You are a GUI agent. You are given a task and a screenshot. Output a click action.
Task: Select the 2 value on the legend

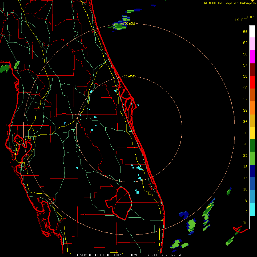coord(246,212)
